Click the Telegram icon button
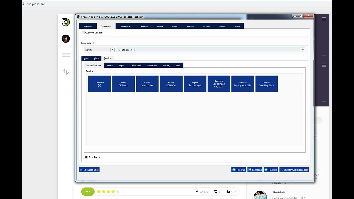 [239, 170]
